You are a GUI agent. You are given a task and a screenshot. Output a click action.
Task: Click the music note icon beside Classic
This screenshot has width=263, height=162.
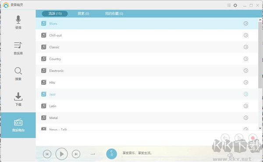(43, 47)
